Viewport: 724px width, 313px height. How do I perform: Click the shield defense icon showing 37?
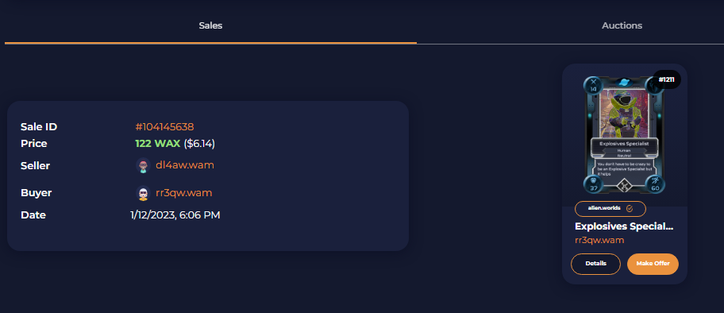pyautogui.click(x=593, y=184)
